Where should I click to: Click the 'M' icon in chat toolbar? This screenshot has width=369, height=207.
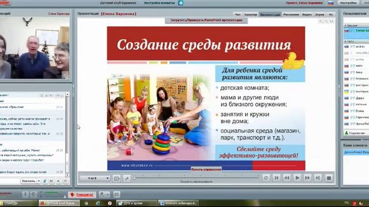(x=51, y=181)
